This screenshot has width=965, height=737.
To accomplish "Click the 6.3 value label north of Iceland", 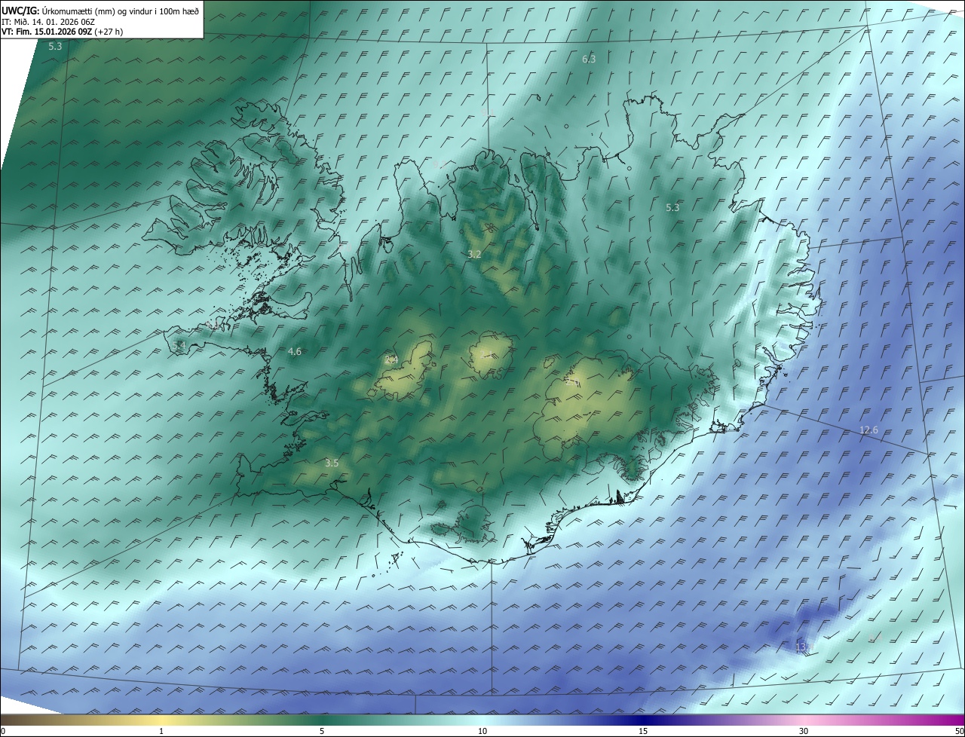I will 589,59.
